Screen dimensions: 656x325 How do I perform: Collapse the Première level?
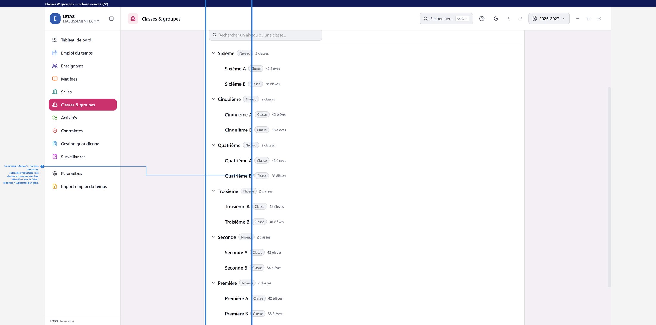pos(213,283)
